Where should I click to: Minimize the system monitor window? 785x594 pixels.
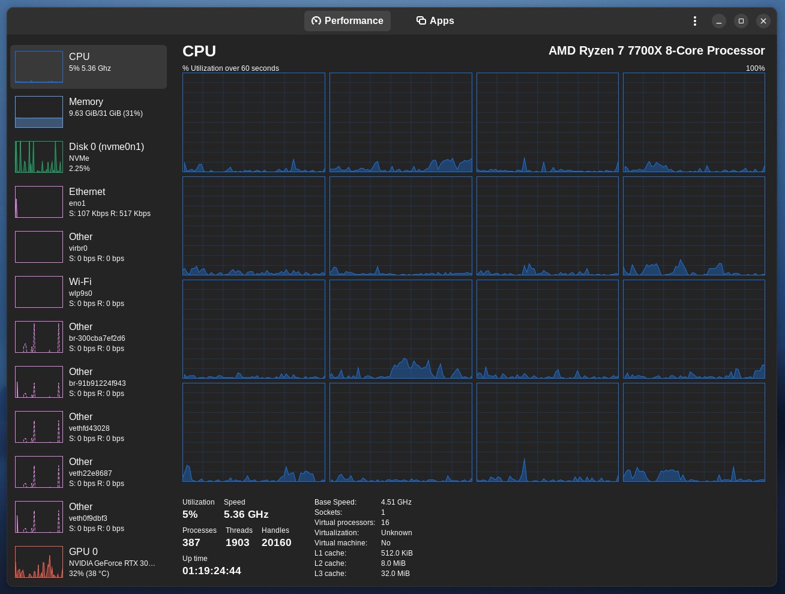718,21
